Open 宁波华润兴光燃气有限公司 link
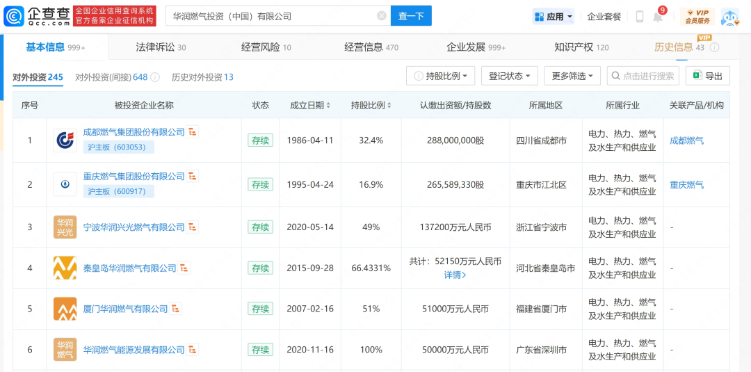Viewport: 751px width, 372px height. 134,227
